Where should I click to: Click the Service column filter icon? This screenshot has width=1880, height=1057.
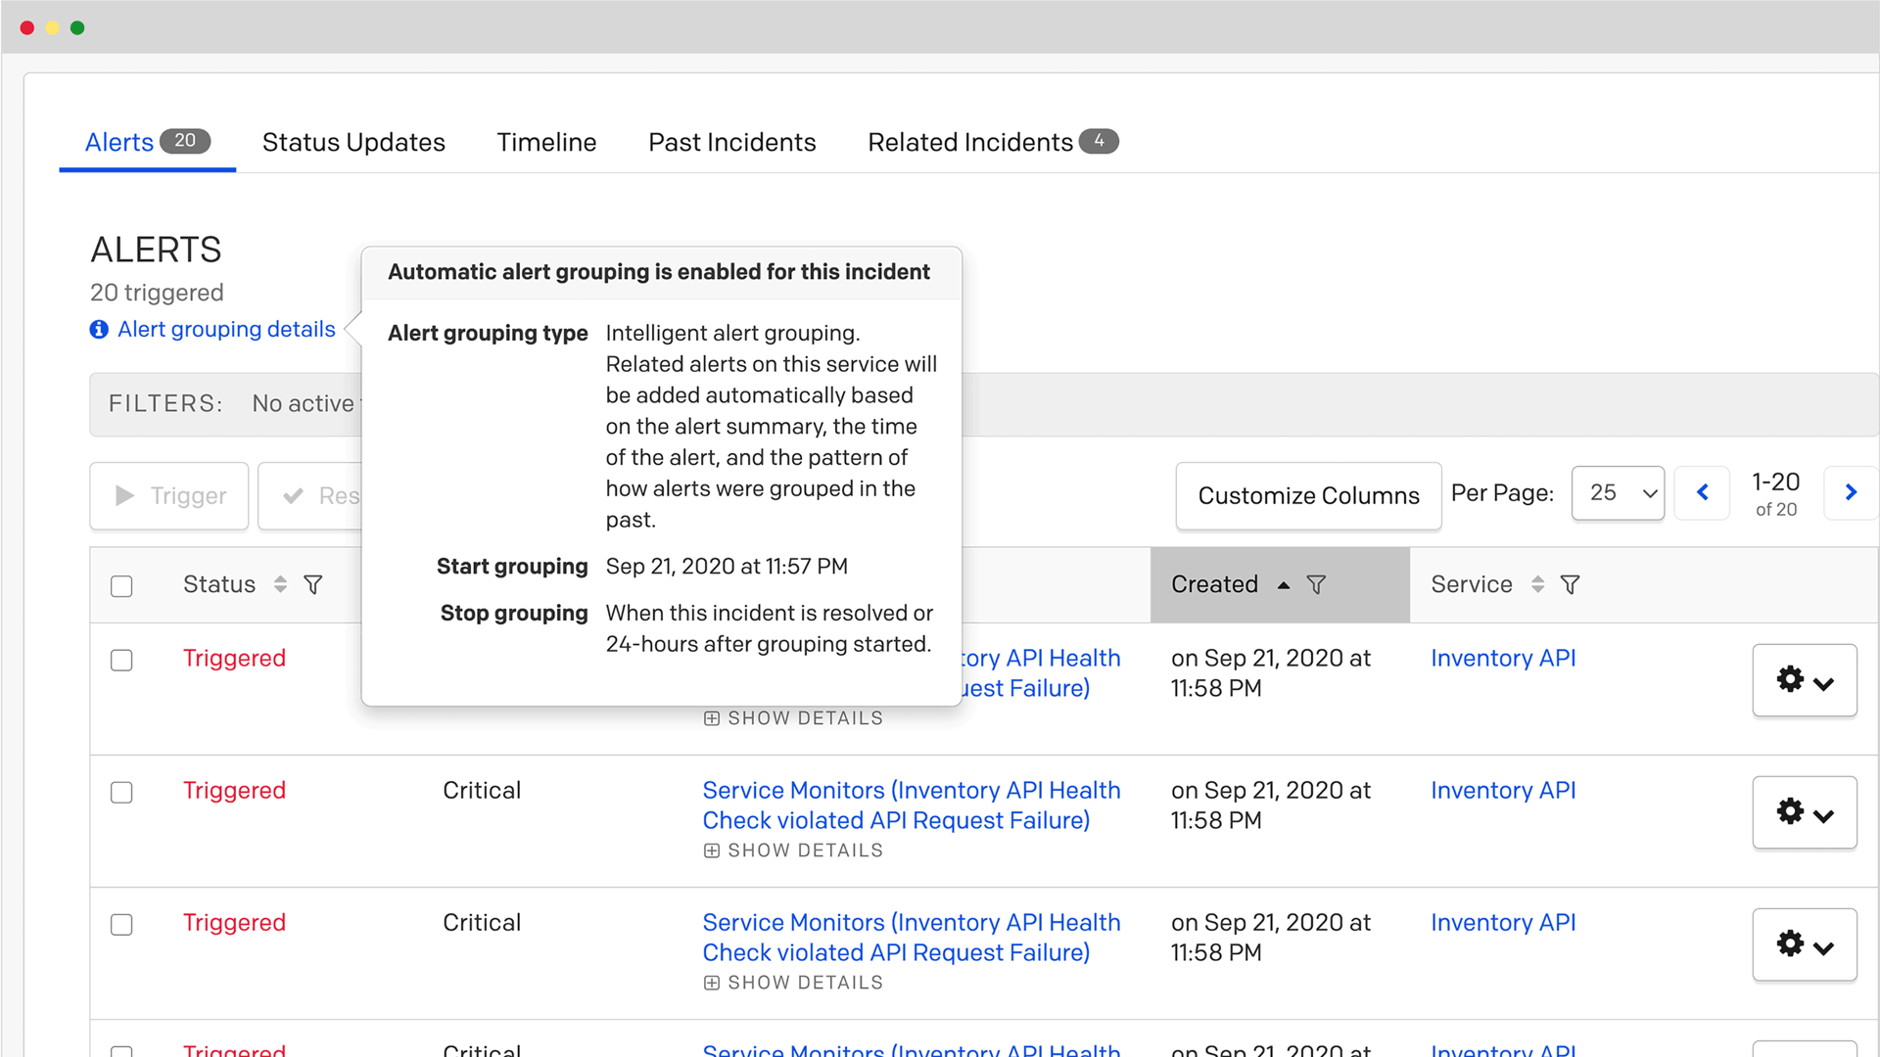[1577, 584]
